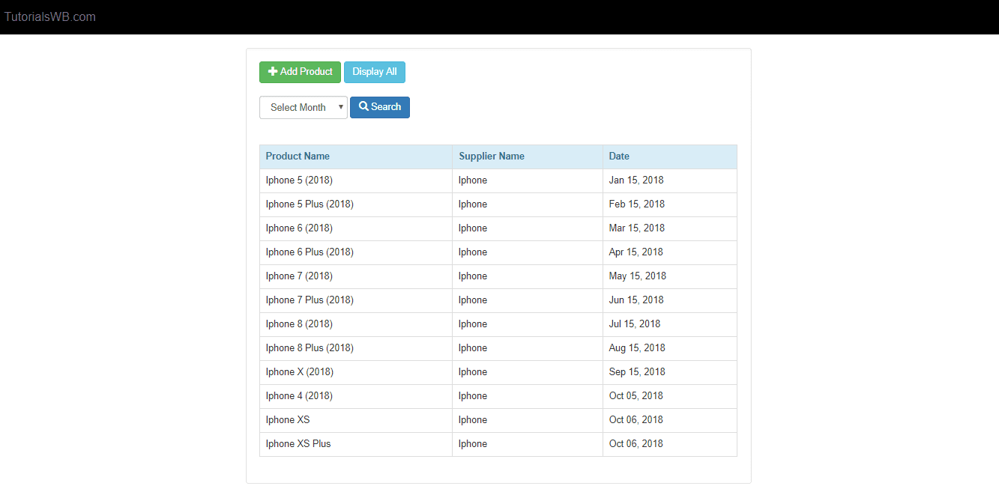Click the Product Name column header
999x492 pixels.
coord(356,157)
